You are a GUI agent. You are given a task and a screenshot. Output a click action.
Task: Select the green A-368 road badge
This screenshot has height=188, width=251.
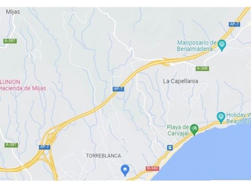202,69
